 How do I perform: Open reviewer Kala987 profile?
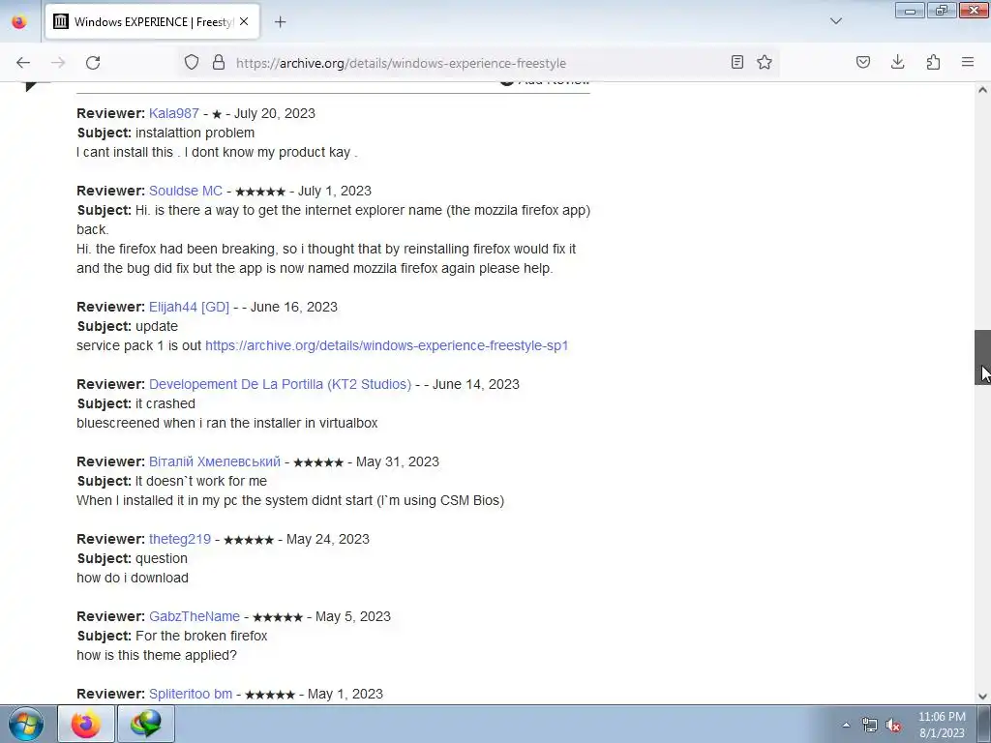(x=174, y=114)
